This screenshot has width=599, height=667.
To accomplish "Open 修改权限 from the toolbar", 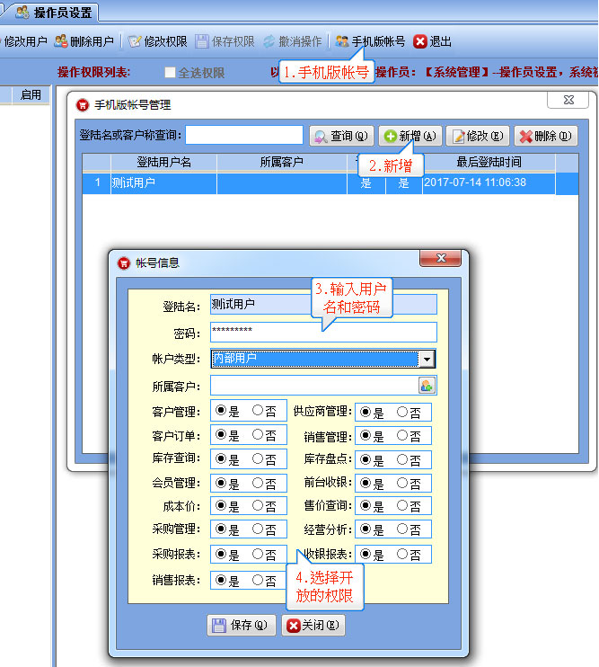I will click(x=135, y=41).
